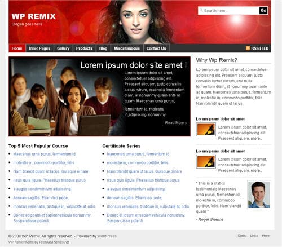Go to the Contact Us menu item

156,48
